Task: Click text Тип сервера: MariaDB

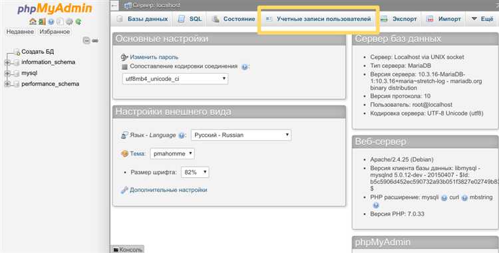Action: (x=401, y=66)
